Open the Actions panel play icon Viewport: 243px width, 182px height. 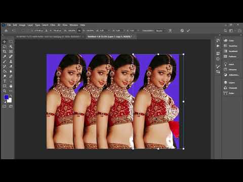[x=218, y=46]
